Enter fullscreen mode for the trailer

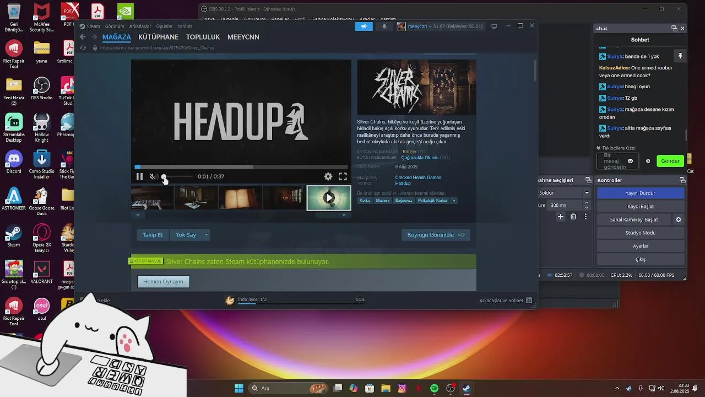coord(343,176)
